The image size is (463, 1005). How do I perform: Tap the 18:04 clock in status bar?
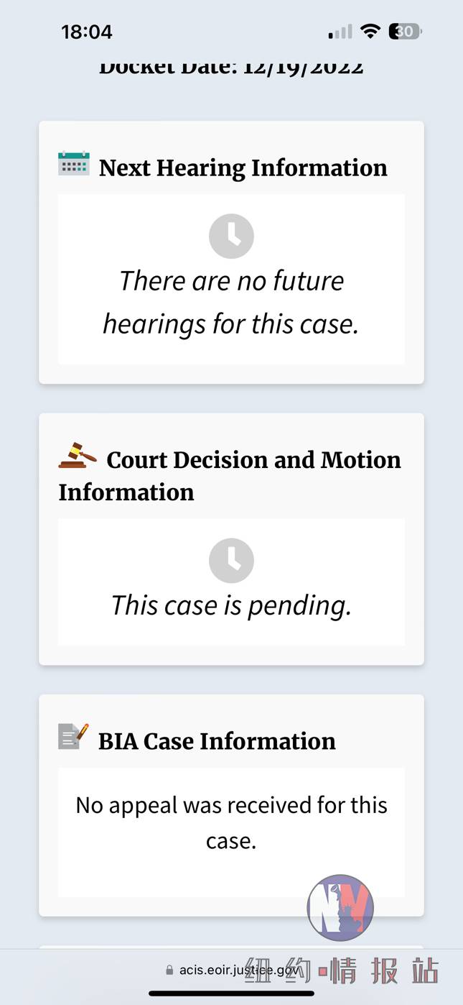click(x=87, y=32)
